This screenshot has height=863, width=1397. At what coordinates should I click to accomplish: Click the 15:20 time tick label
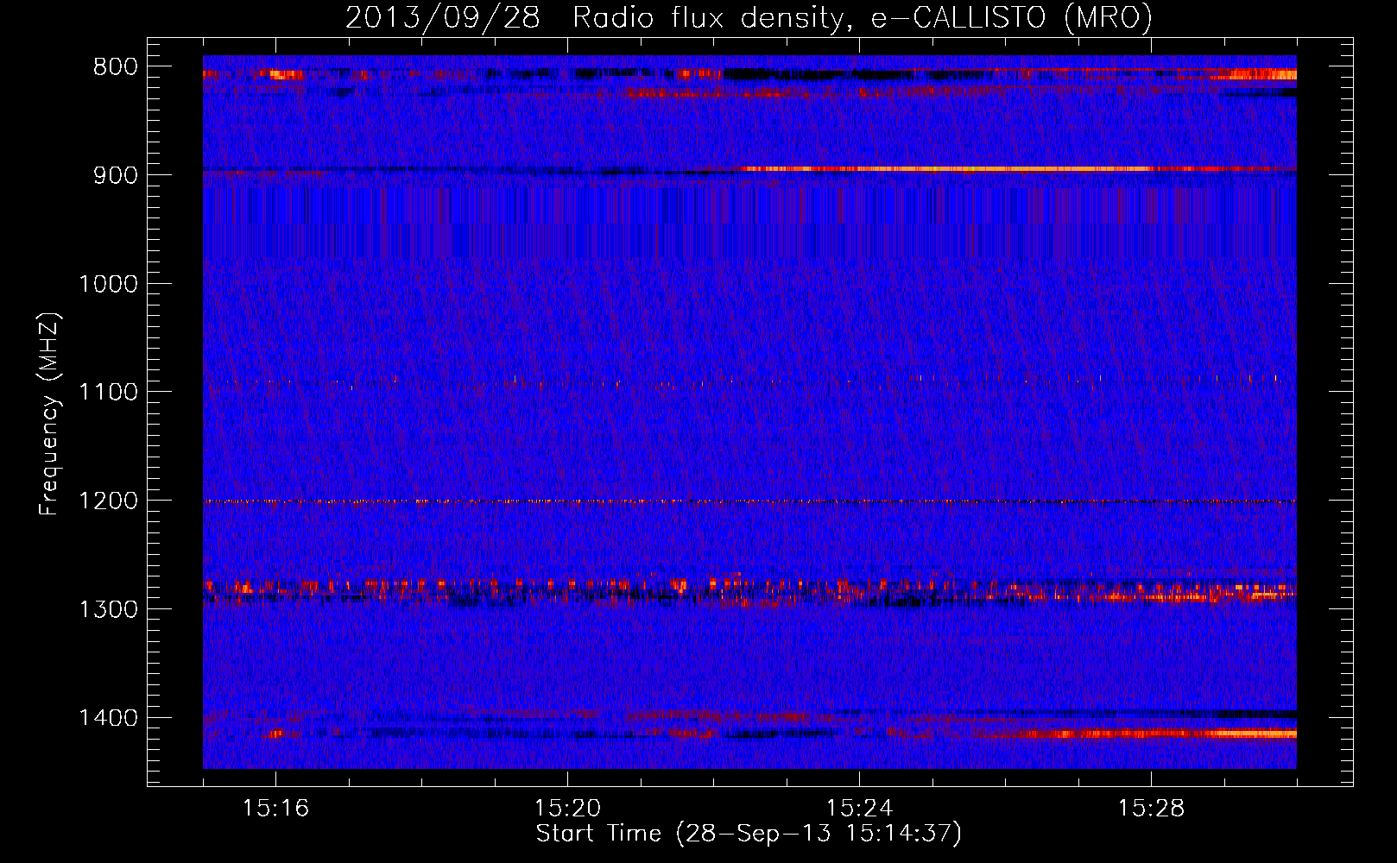(567, 809)
